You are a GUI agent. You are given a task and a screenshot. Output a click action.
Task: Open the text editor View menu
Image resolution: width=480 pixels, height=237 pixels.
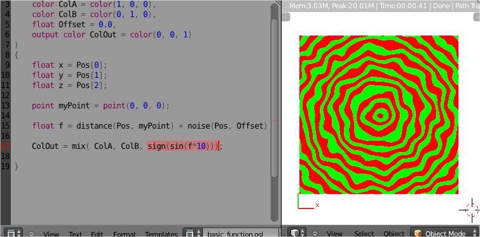51,234
